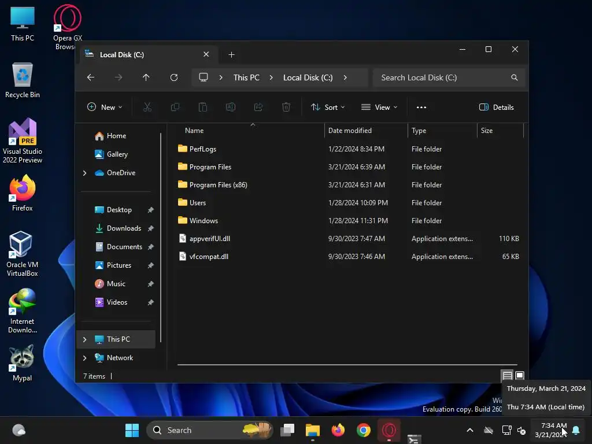
Task: Select Mypal raccoon desktop icon
Action: point(23,363)
